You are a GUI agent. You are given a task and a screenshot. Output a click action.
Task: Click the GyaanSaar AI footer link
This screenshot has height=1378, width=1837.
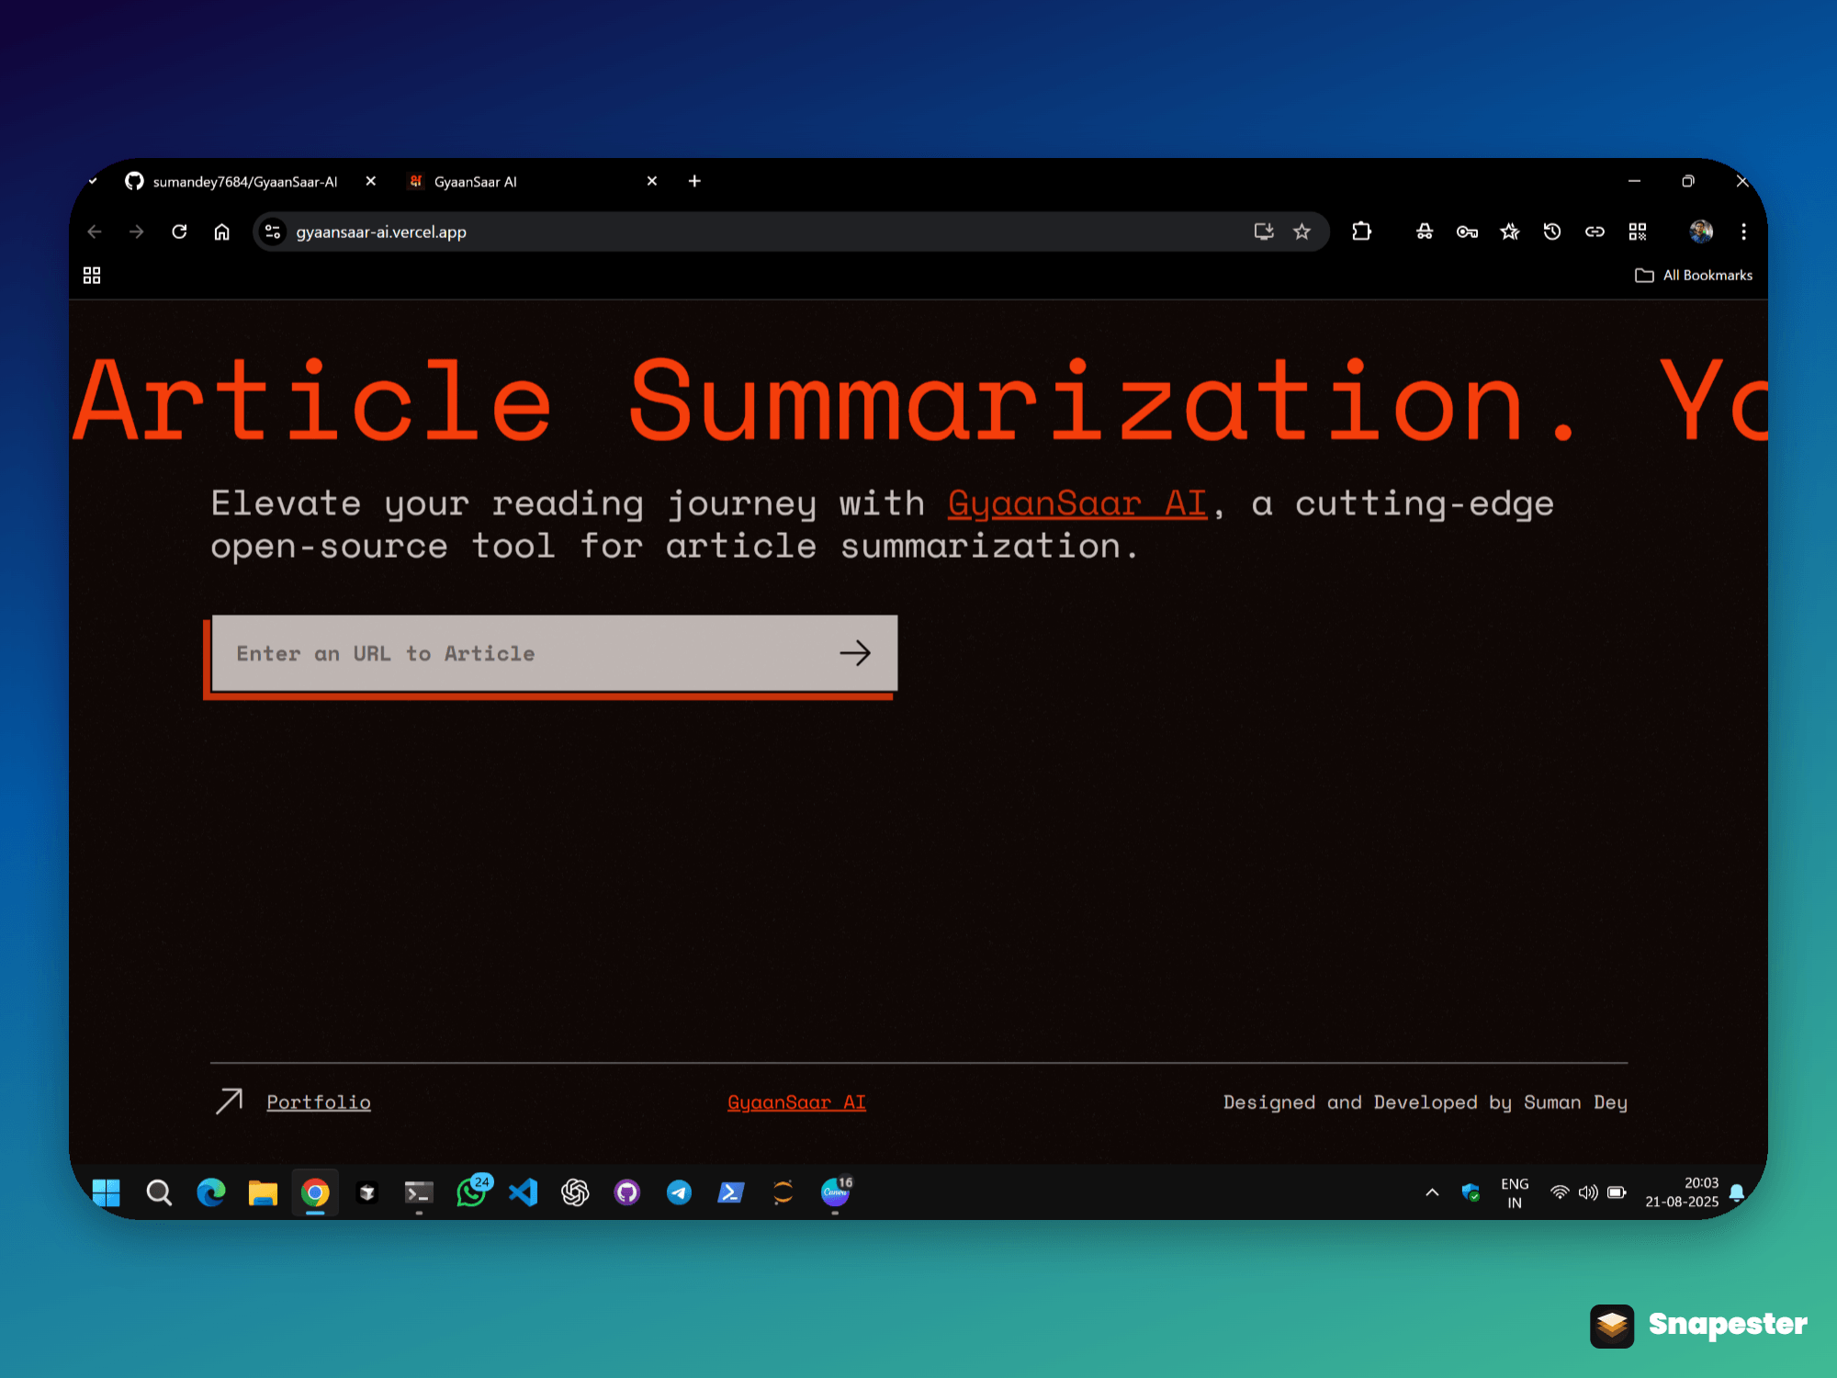(x=796, y=1102)
